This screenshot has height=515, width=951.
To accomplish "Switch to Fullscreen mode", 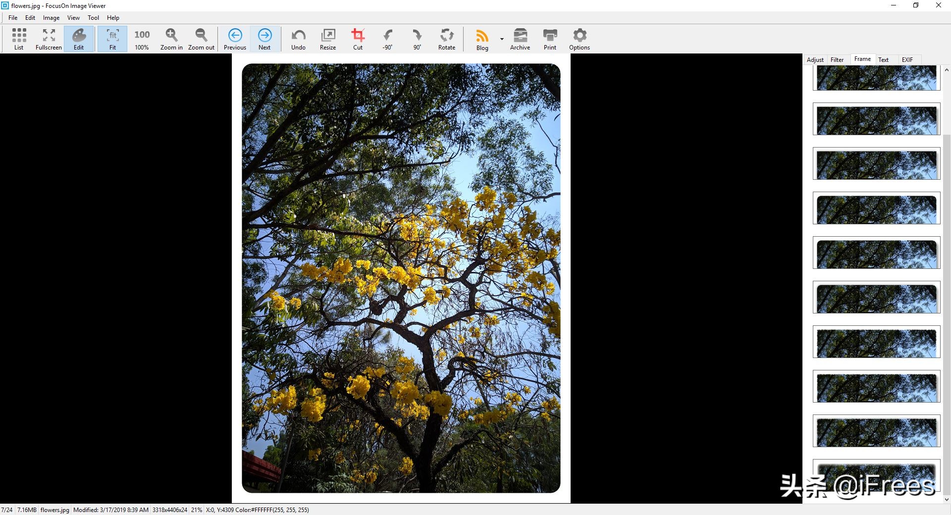I will (x=49, y=39).
